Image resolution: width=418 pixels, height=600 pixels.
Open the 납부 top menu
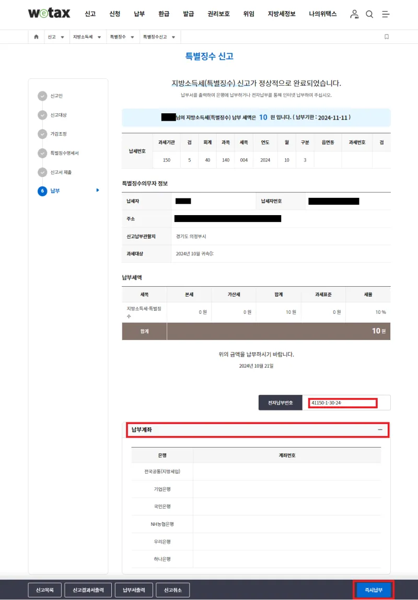(139, 14)
